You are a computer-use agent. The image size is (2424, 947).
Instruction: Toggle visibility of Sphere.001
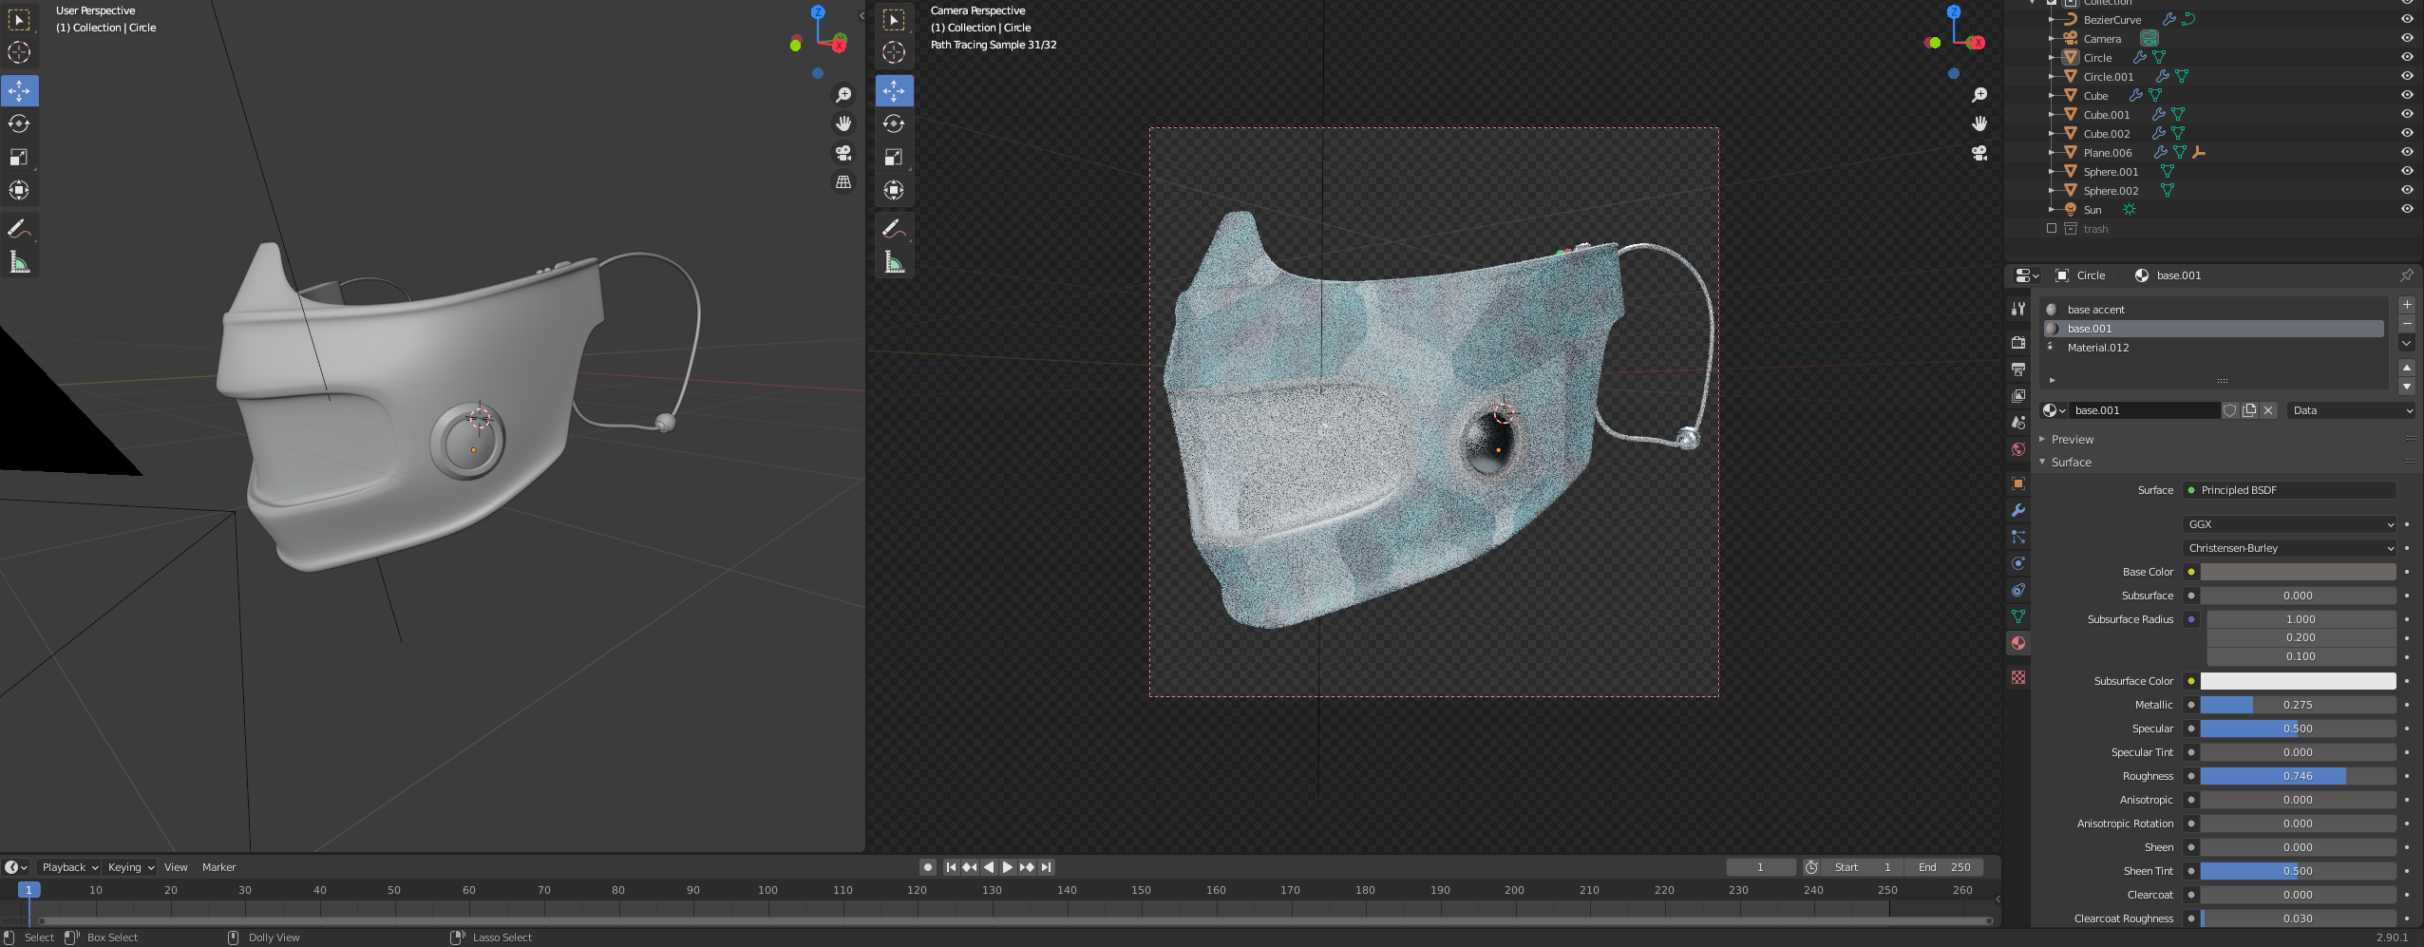pos(2406,171)
